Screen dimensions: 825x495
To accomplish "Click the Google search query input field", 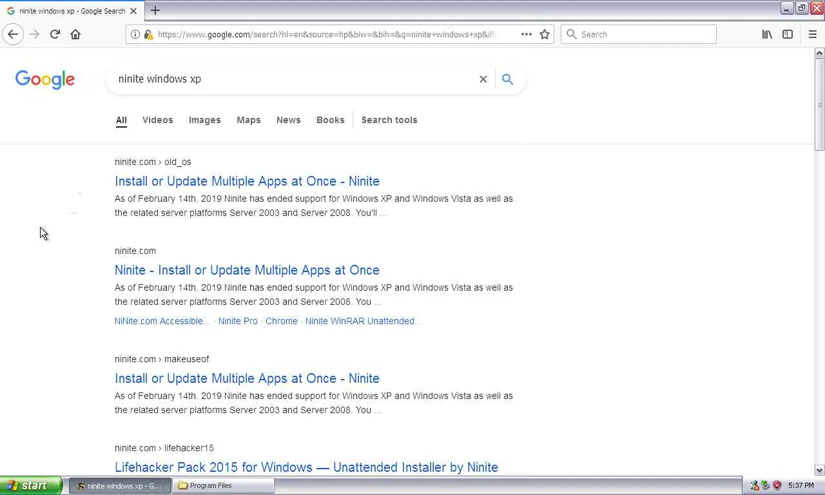I will (293, 79).
